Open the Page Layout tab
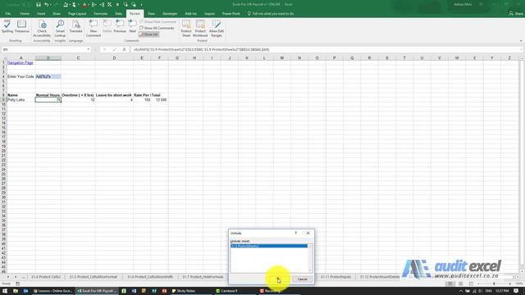Screen dimensions: 525x295 click(x=77, y=14)
